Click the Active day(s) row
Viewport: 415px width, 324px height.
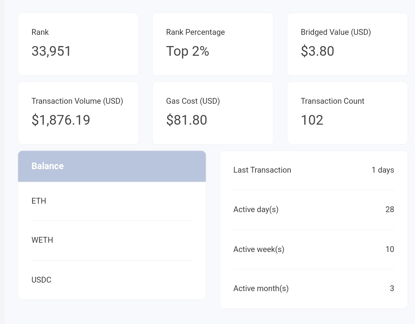coord(314,210)
